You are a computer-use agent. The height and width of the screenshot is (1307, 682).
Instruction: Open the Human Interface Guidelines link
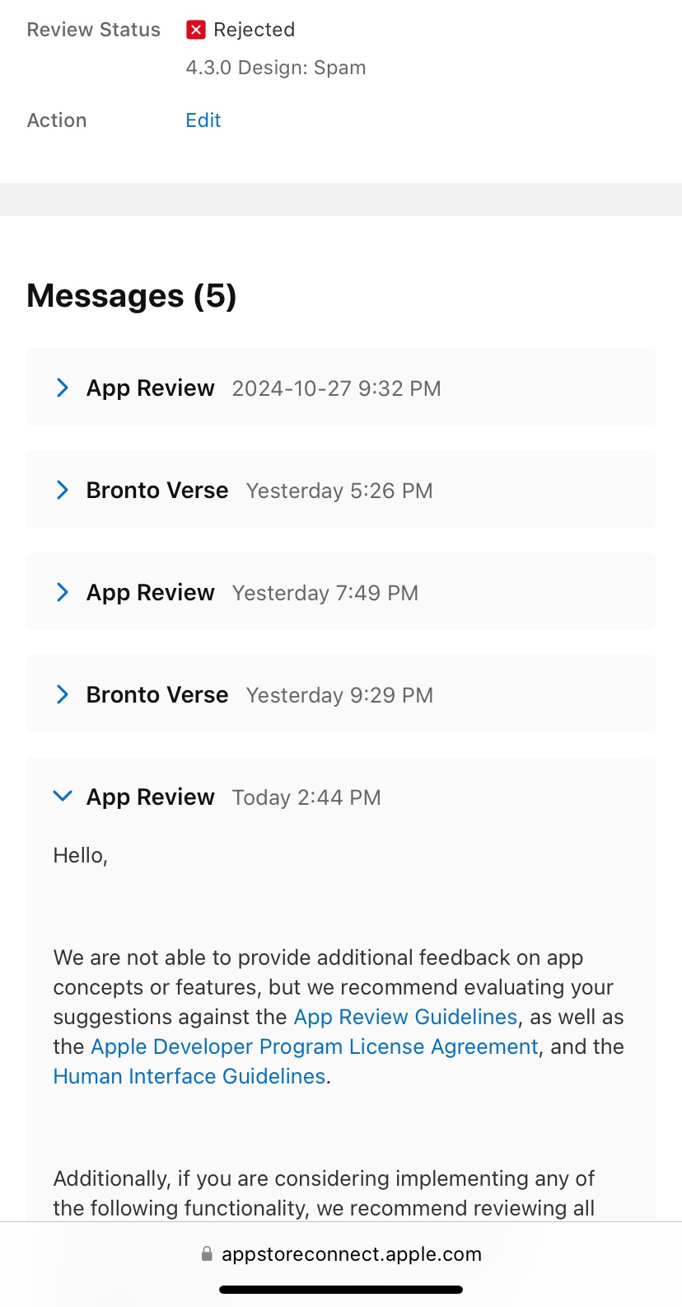189,1076
